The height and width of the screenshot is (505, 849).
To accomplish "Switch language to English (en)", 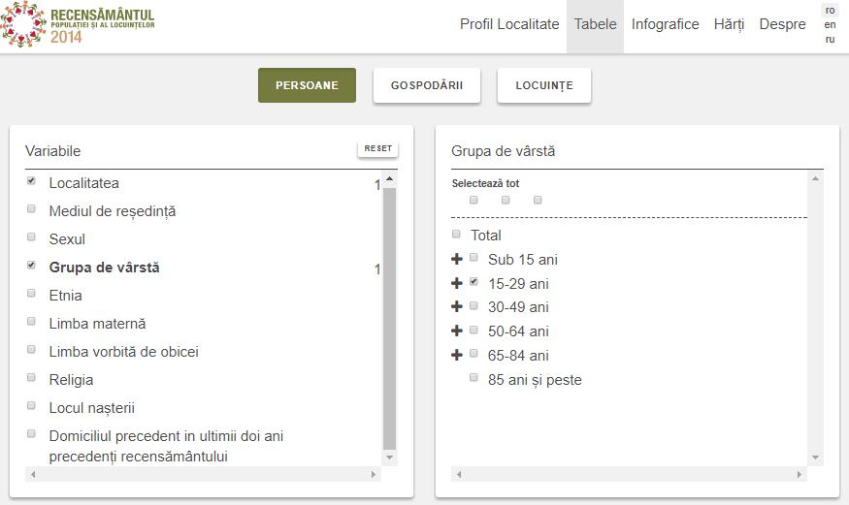I will (x=830, y=25).
